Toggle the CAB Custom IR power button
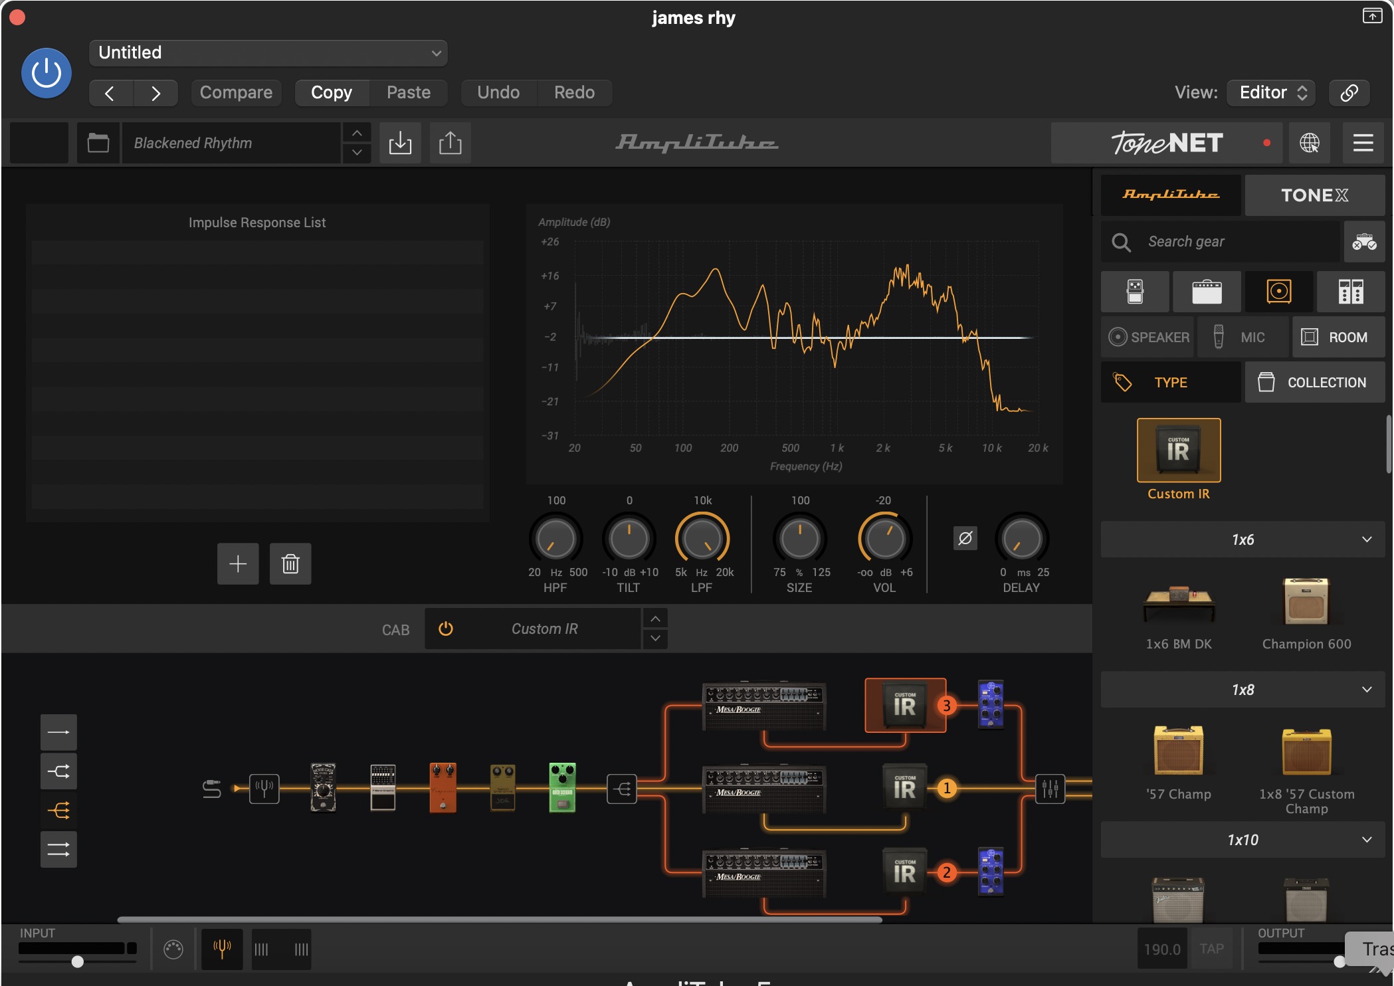 (x=446, y=629)
